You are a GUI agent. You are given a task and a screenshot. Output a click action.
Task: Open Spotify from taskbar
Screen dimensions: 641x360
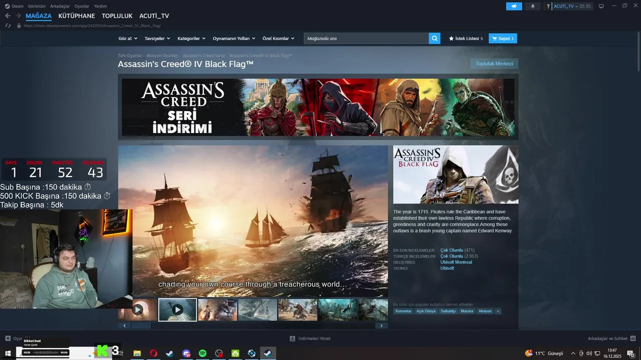coord(202,353)
